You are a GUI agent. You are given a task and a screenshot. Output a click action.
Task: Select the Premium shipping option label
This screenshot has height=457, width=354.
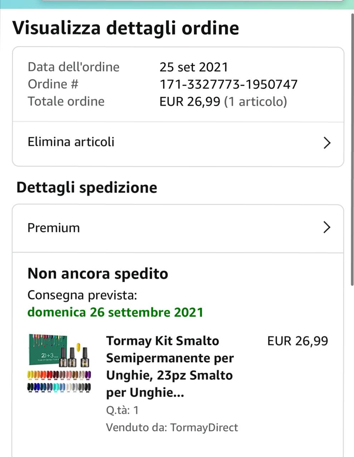point(54,228)
